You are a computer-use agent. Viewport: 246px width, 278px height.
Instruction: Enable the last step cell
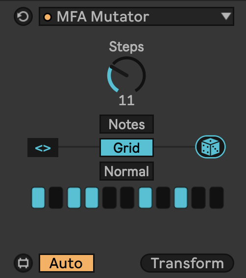pos(217,198)
